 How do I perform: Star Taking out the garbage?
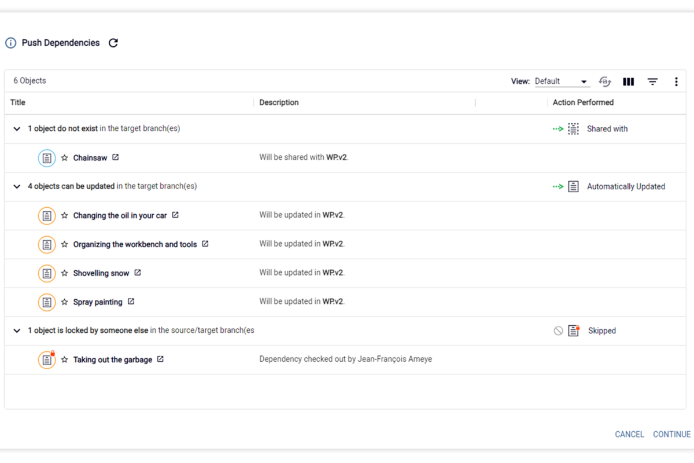click(x=65, y=360)
